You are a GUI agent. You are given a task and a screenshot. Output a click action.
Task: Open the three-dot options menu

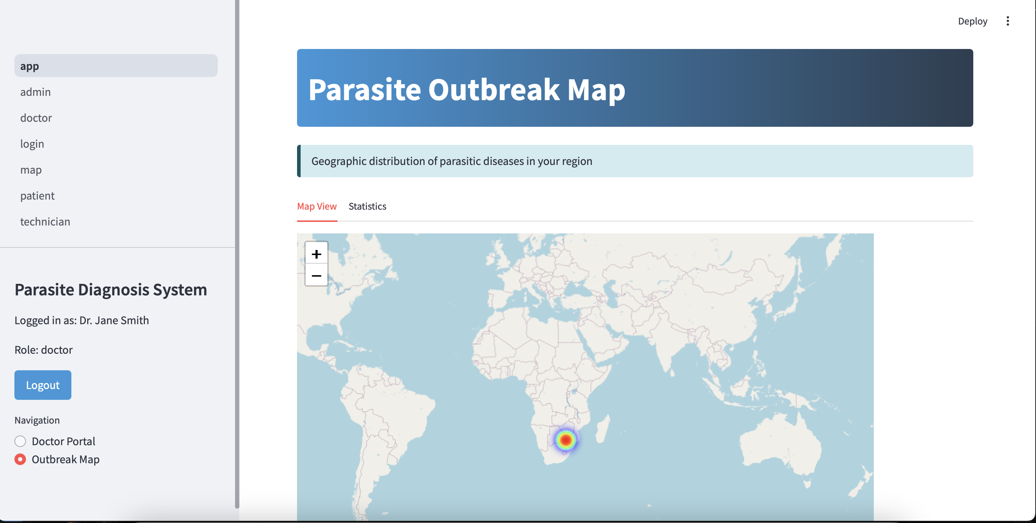[x=1008, y=21]
